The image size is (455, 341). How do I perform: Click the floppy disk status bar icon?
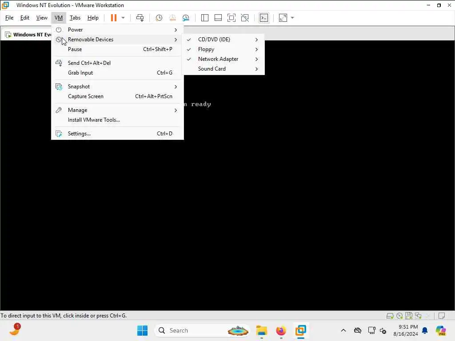409,316
